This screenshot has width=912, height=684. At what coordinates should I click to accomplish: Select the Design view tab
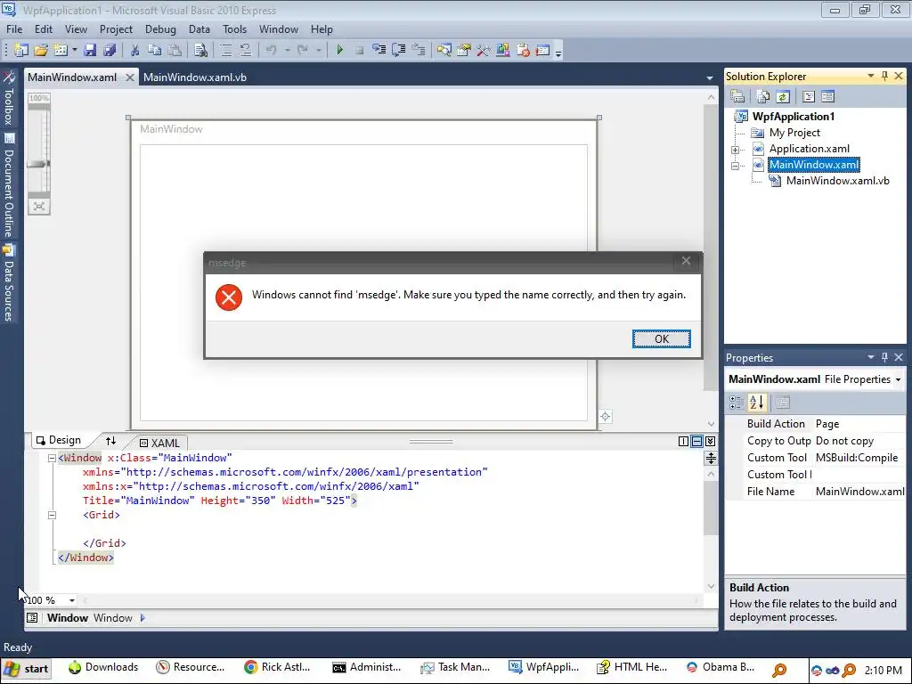pos(58,440)
